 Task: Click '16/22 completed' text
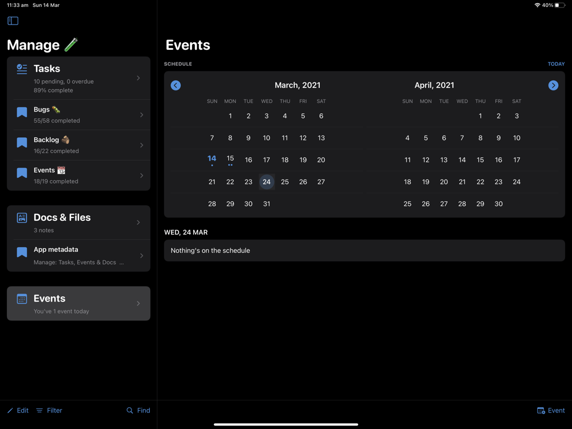tap(56, 151)
